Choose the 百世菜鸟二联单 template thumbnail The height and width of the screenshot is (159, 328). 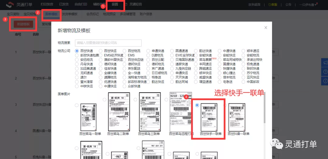coord(119,112)
